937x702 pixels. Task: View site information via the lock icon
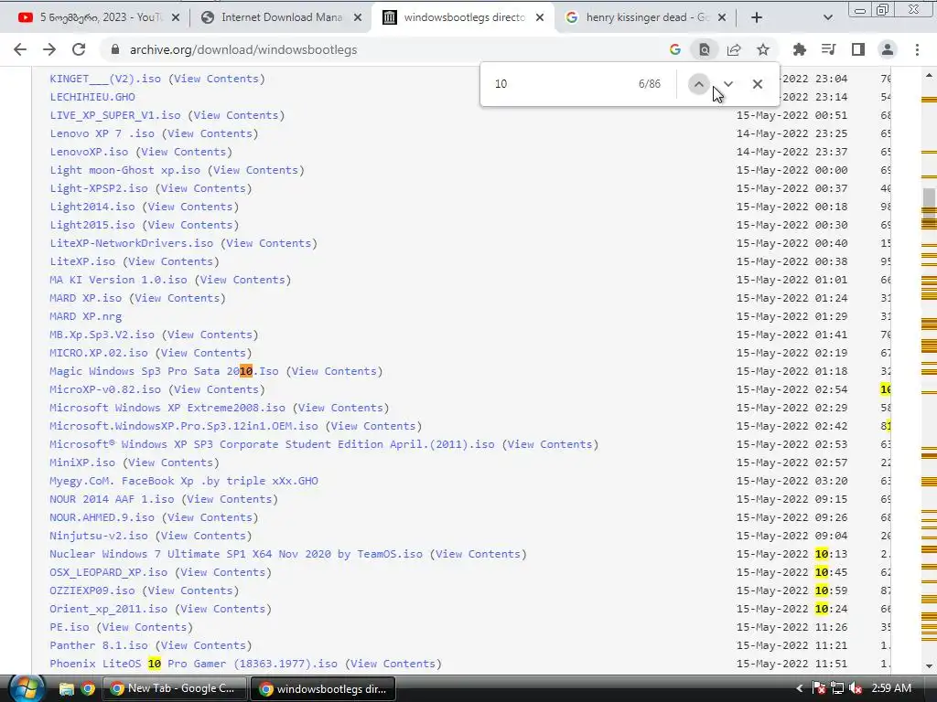pos(115,49)
